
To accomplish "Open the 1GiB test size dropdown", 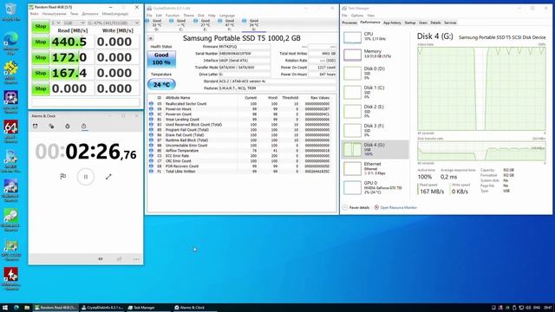I will (74, 23).
